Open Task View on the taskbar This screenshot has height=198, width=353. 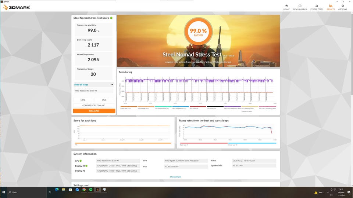click(x=50, y=192)
